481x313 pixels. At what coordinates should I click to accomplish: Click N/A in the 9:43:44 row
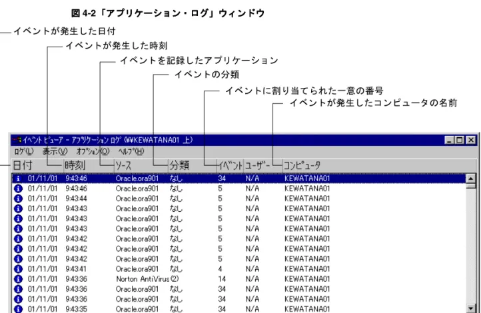click(x=252, y=198)
